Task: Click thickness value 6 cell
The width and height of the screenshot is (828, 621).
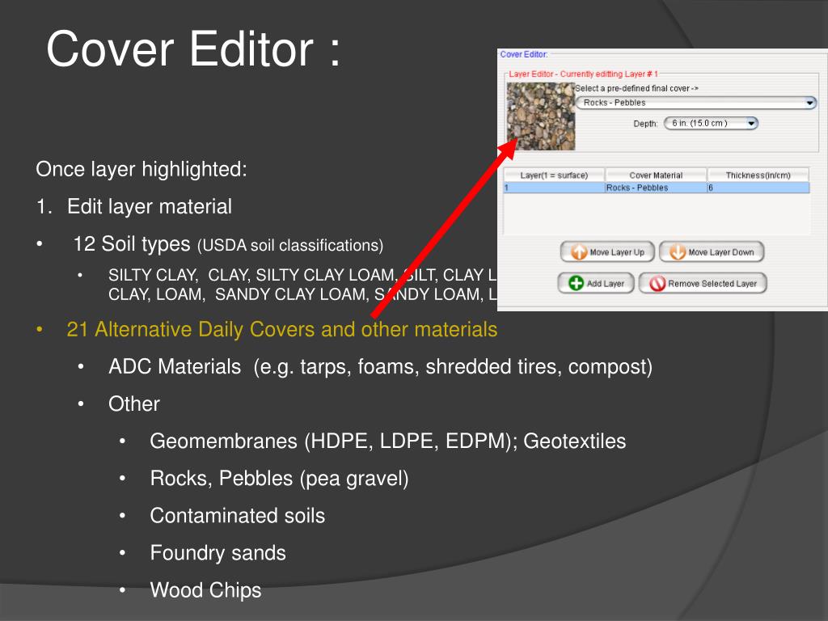Action: click(x=758, y=188)
